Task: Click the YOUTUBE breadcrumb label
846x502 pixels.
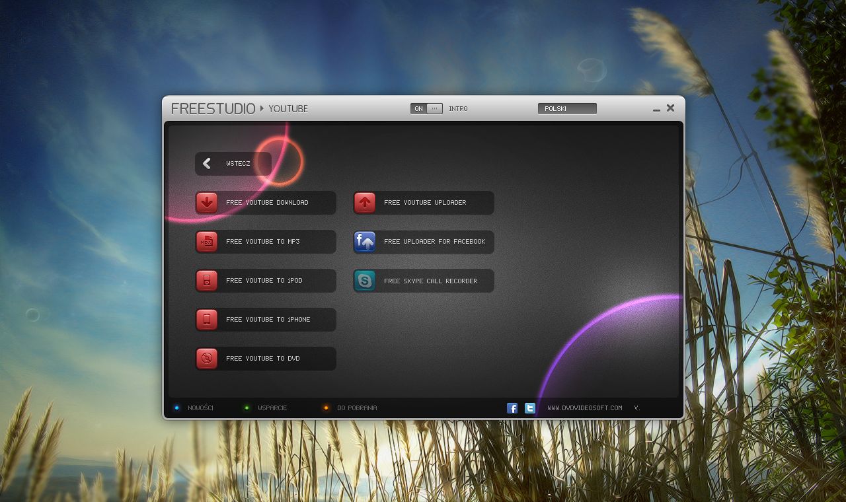Action: pyautogui.click(x=288, y=109)
